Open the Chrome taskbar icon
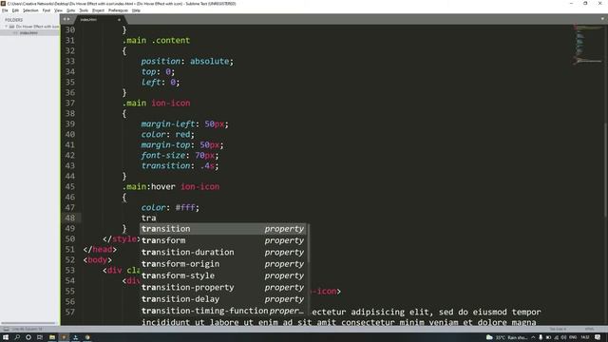 [x=87, y=337]
